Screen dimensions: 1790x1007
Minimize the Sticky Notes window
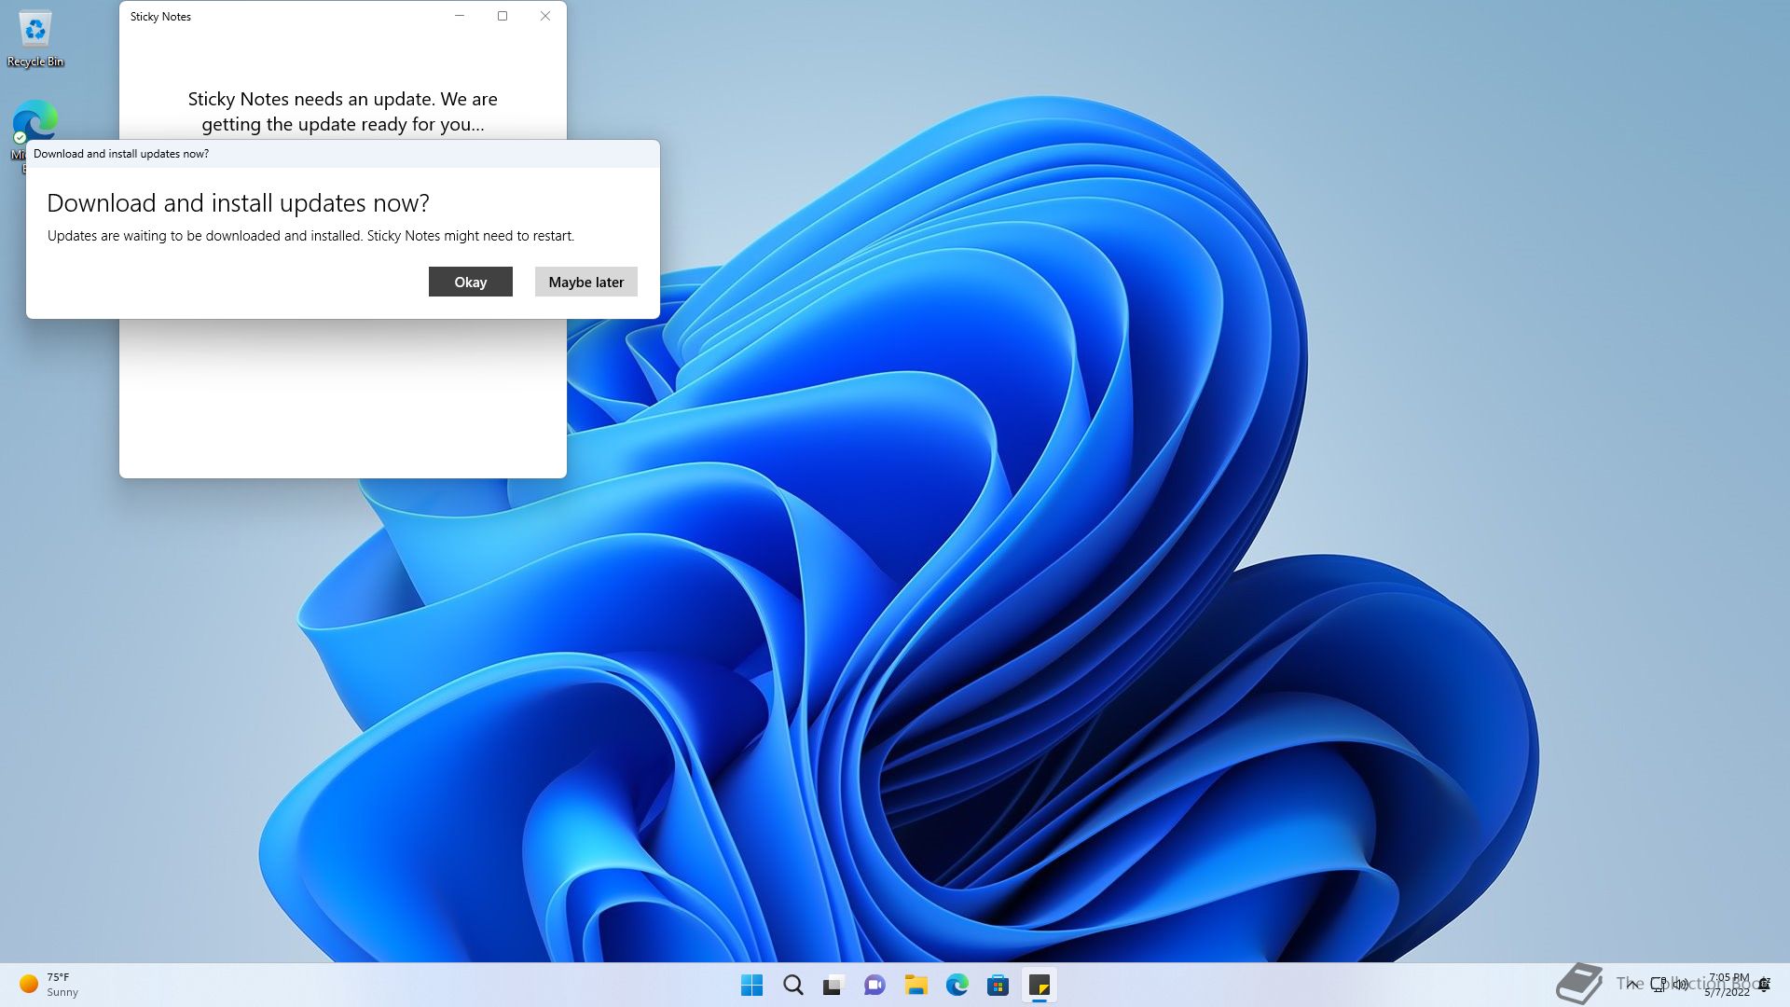click(x=460, y=16)
